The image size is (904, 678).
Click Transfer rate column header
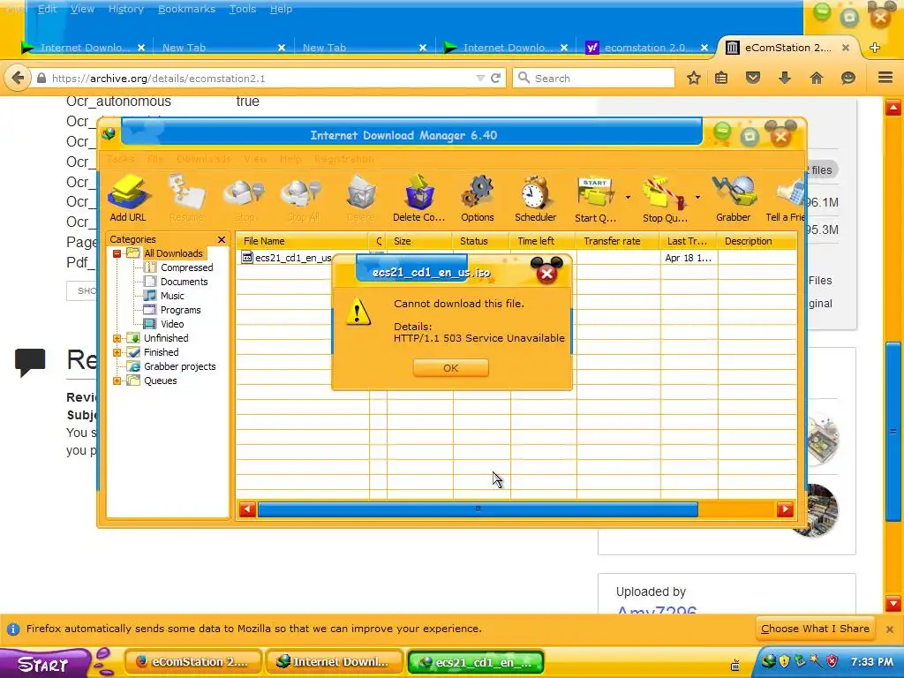618,241
